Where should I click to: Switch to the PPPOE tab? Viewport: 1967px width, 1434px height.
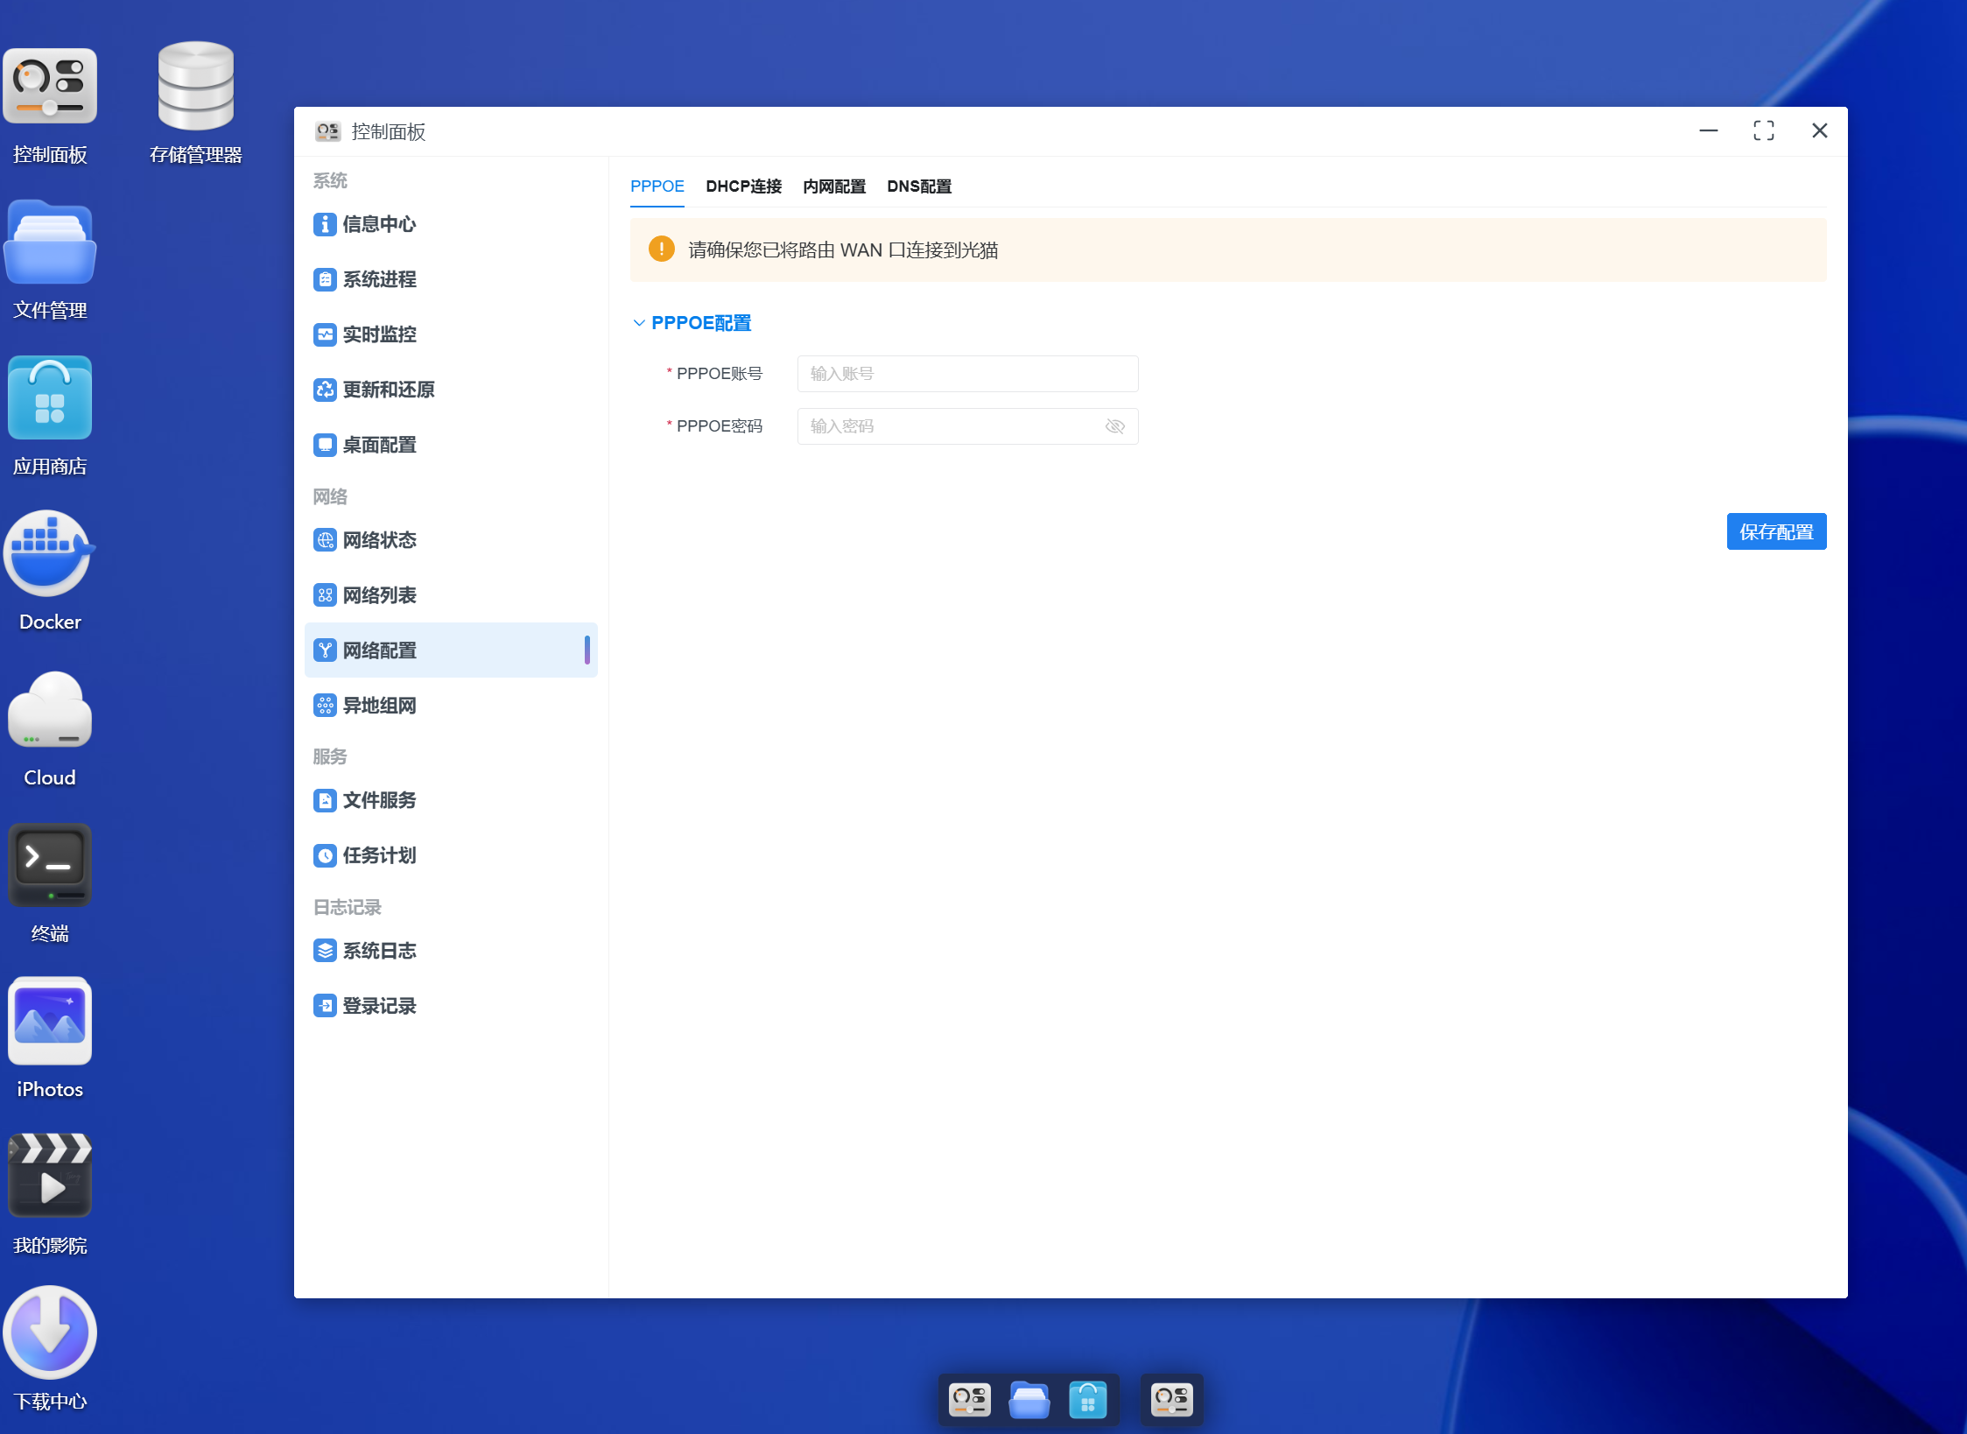tap(657, 186)
